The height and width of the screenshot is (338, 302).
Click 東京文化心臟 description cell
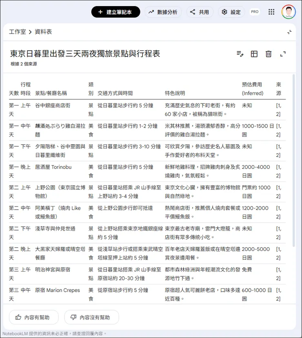[202, 192]
